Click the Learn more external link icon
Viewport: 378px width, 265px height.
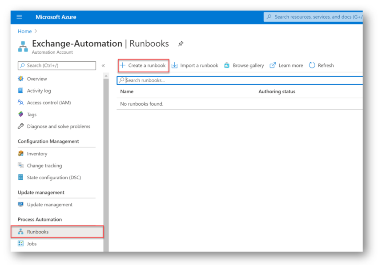click(x=273, y=65)
